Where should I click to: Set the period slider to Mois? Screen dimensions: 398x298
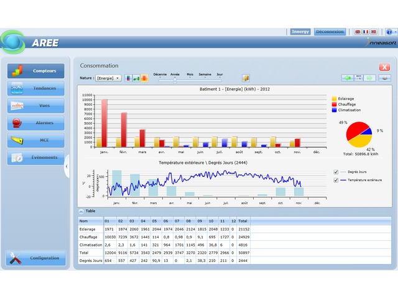pyautogui.click(x=190, y=79)
